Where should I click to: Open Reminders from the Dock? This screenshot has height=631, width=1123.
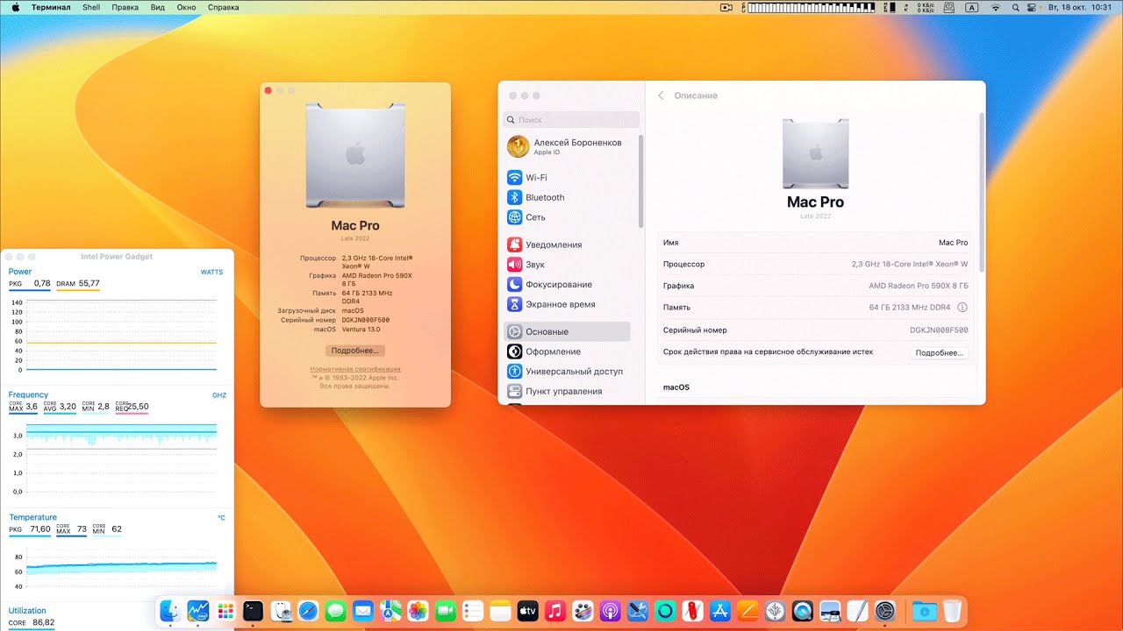click(x=472, y=611)
